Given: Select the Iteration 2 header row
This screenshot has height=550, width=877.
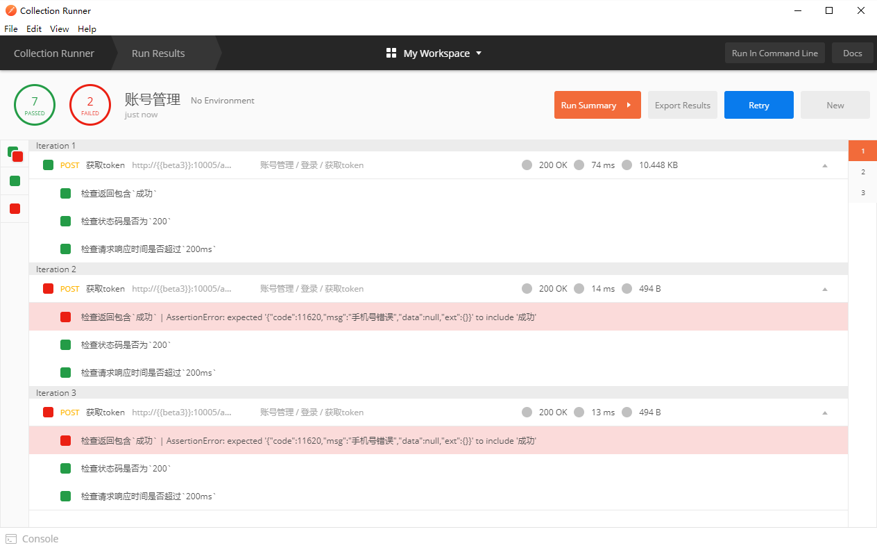Looking at the screenshot, I should tap(438, 269).
